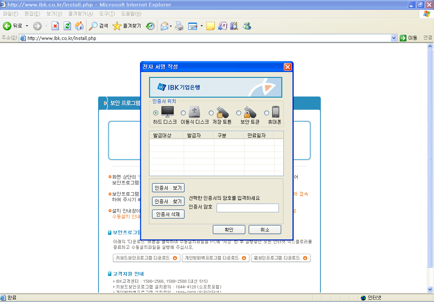Click the 인증서 삭제 button

(x=168, y=214)
